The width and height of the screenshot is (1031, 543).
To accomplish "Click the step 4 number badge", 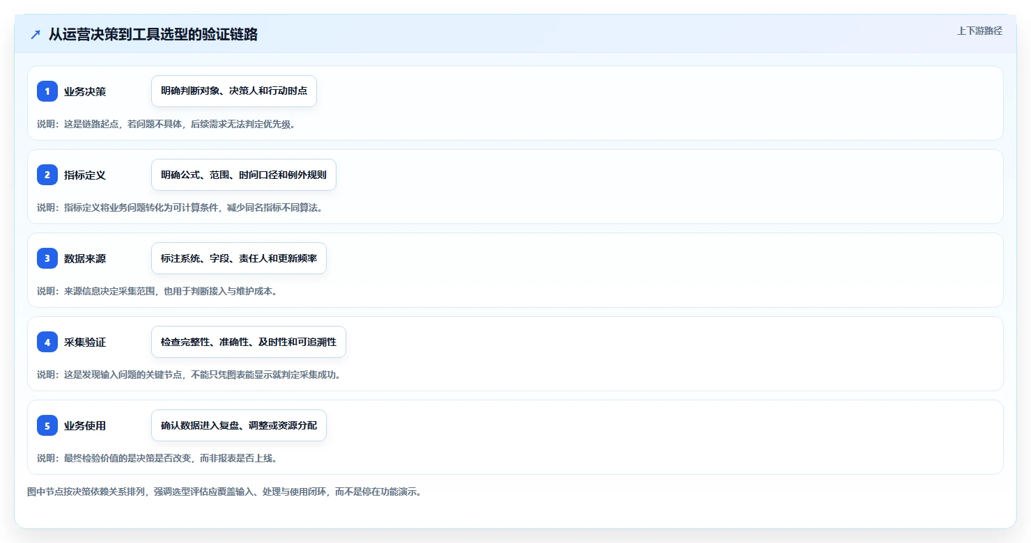I will pos(47,342).
